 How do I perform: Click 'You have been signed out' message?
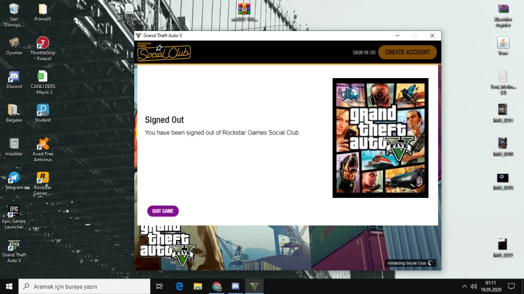pos(222,133)
